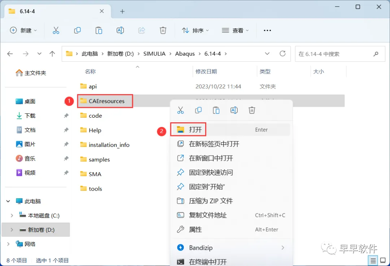390x266 pixels.
Task: Expand the address bar history dropdown
Action: 267,54
